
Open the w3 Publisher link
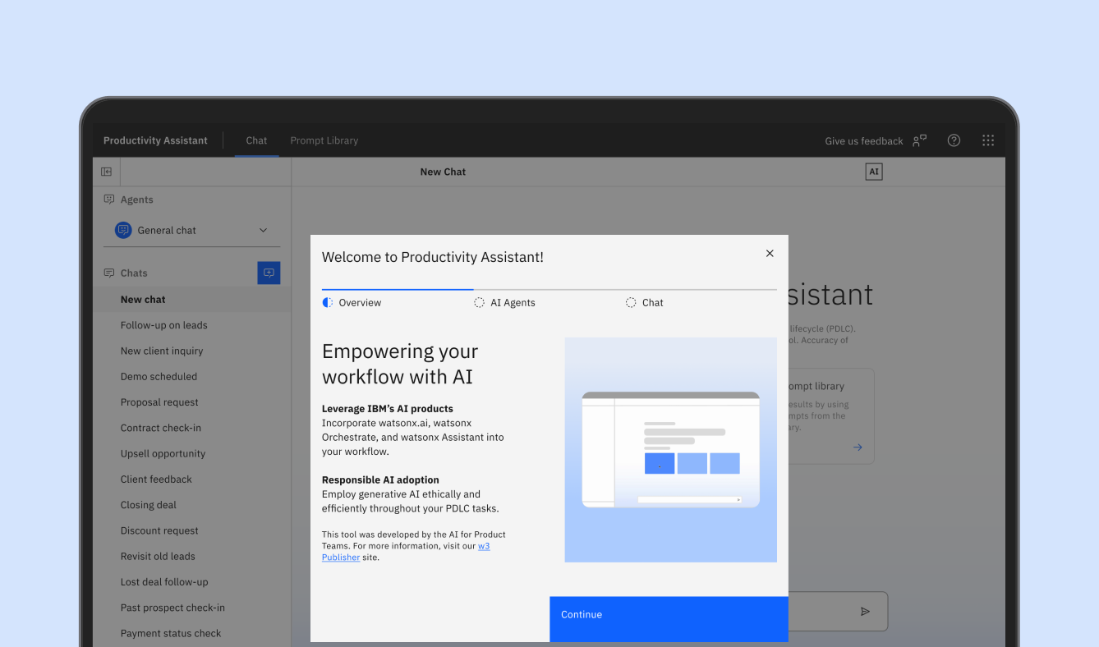click(x=484, y=546)
